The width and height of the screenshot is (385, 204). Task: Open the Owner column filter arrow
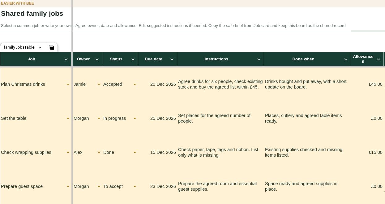point(97,59)
